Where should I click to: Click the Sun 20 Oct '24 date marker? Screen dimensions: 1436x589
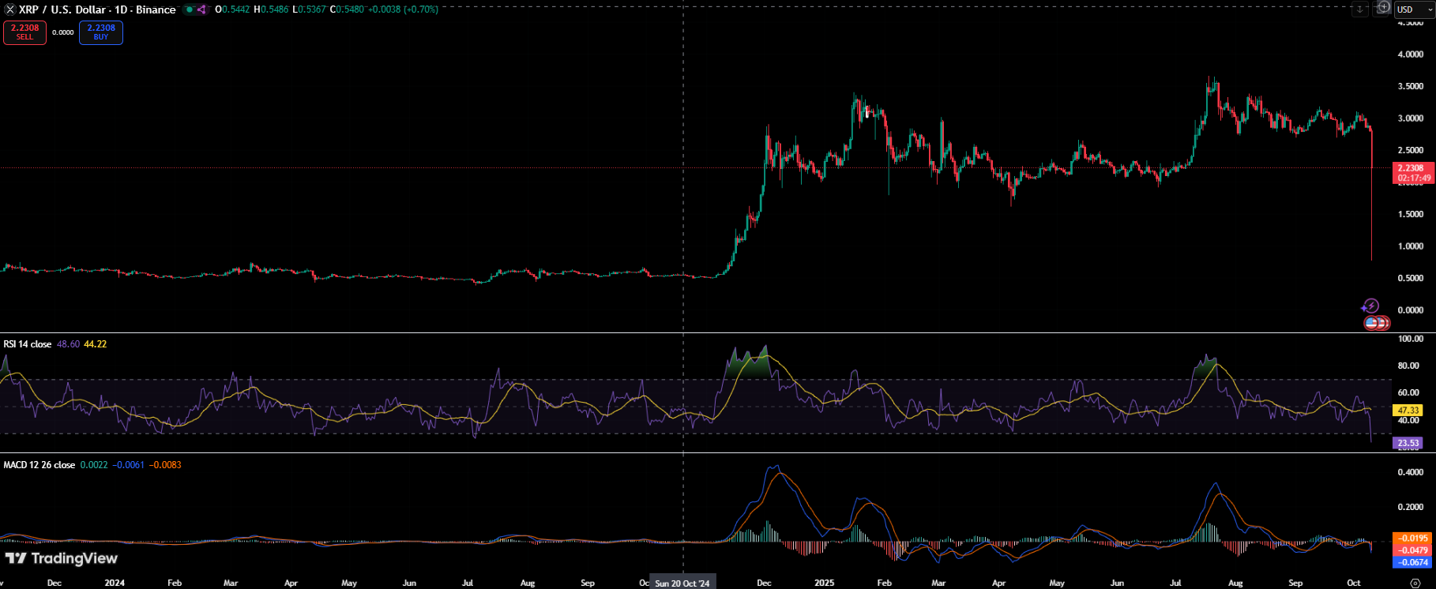(x=682, y=583)
